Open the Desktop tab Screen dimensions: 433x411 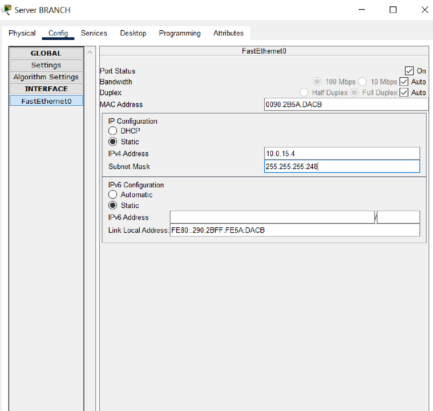coord(133,33)
